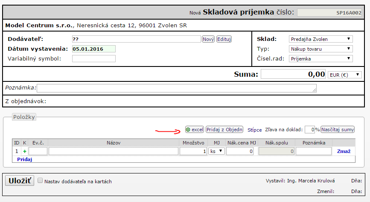
Task: Open the Sklad dropdown
Action: click(x=320, y=39)
